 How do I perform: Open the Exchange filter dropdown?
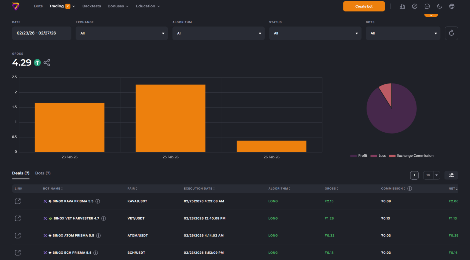[121, 33]
